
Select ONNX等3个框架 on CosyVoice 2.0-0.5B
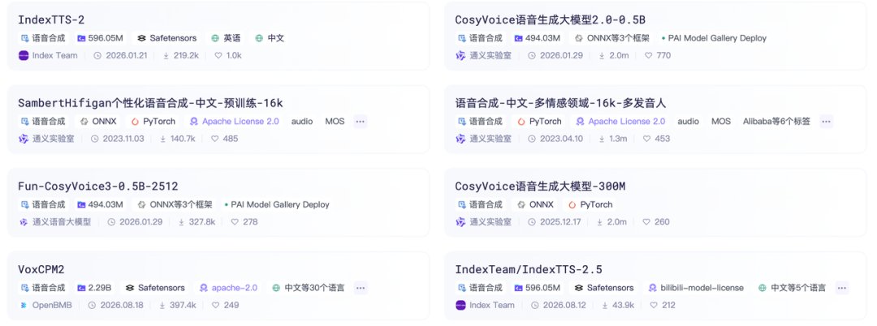tap(612, 38)
